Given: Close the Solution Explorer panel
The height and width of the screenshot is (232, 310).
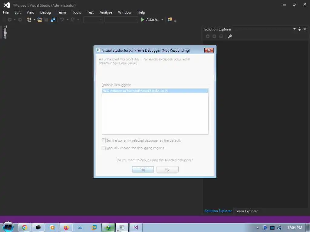Looking at the screenshot, I should pos(305,29).
